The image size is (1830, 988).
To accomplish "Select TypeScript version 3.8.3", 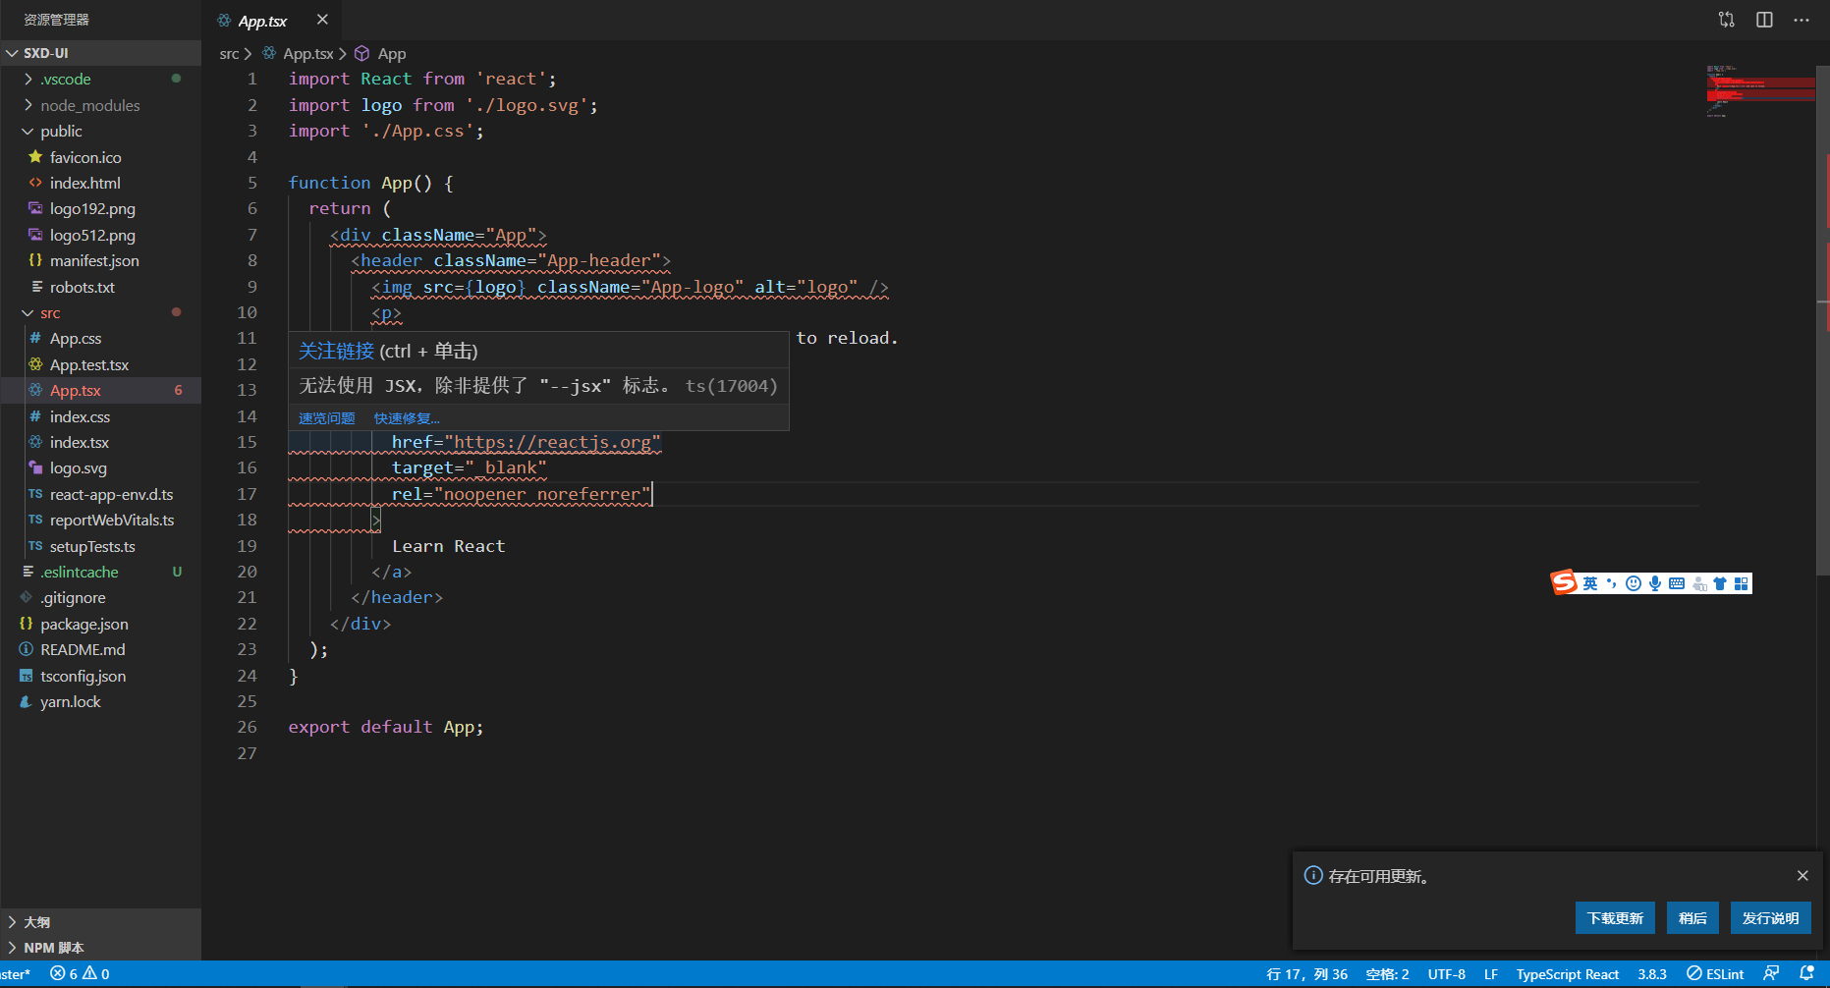I will coord(1651,974).
